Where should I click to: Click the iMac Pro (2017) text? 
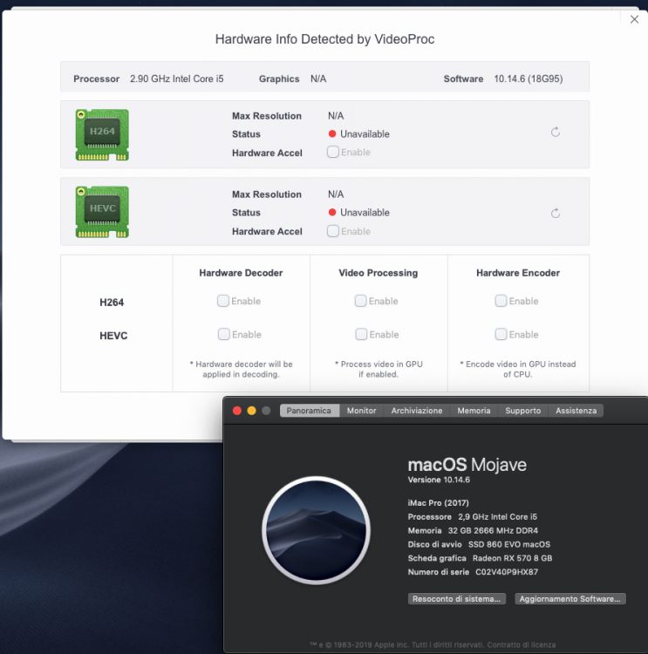tap(438, 503)
